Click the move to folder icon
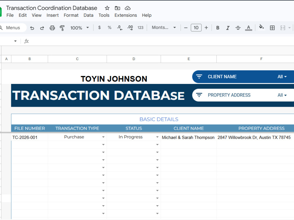The image size is (294, 220). pyautogui.click(x=117, y=8)
